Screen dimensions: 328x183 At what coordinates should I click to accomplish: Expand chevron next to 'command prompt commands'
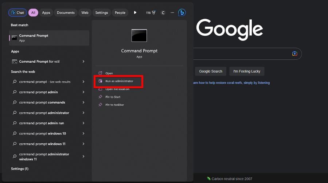pos(83,102)
